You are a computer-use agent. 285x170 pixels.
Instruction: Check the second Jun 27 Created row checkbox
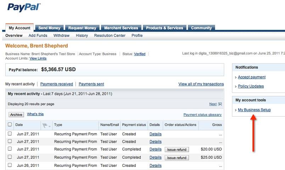10,141
